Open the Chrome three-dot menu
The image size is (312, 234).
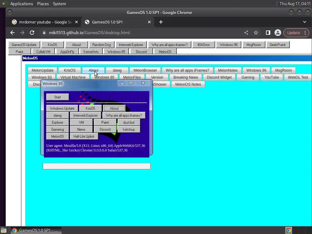point(305,33)
